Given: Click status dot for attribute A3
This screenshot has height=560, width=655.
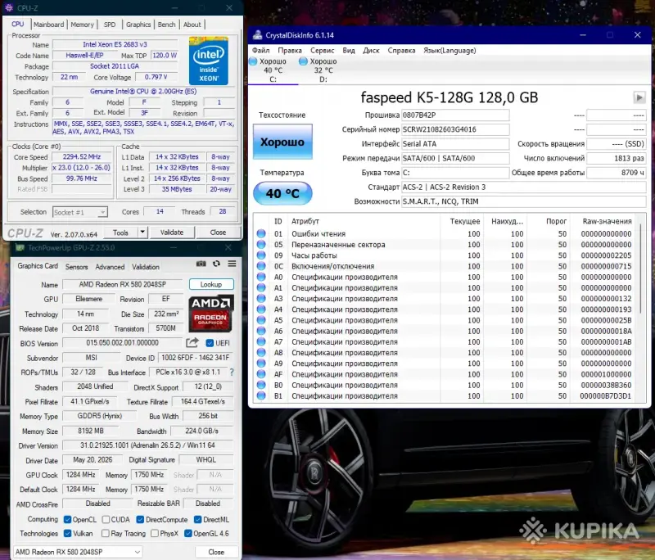Looking at the screenshot, I should [x=261, y=299].
